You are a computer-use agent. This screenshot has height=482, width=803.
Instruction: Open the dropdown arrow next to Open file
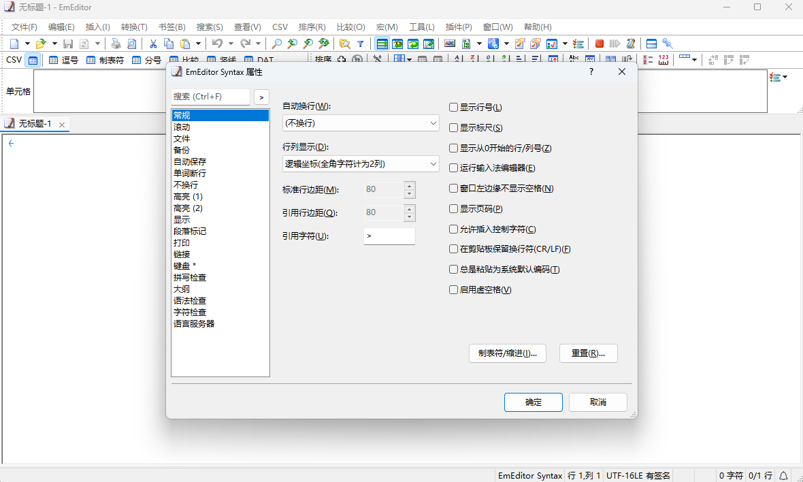[x=54, y=44]
